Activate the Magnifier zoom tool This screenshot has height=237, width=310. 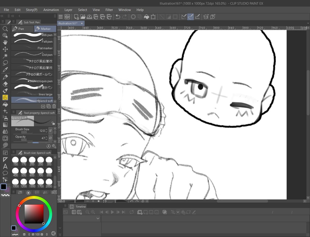point(5,29)
